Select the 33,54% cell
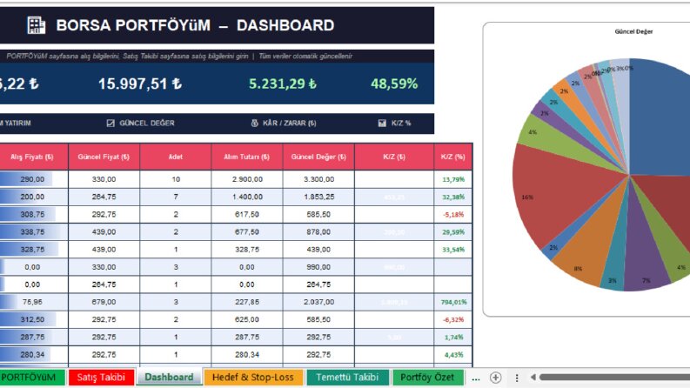The height and width of the screenshot is (388, 690). pyautogui.click(x=453, y=250)
